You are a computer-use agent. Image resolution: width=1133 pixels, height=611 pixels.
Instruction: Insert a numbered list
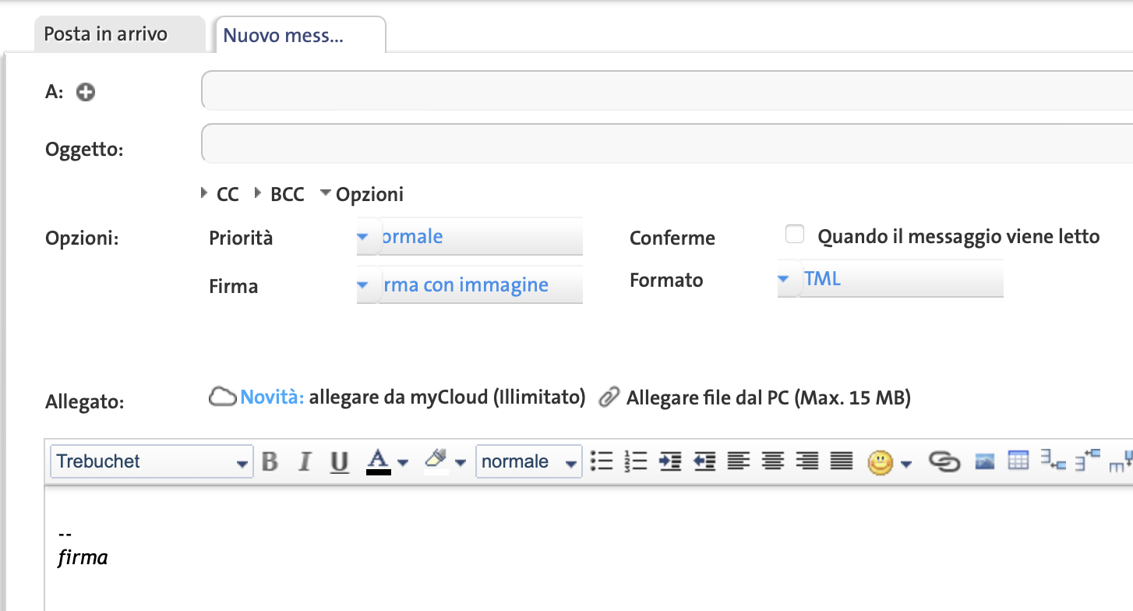636,461
